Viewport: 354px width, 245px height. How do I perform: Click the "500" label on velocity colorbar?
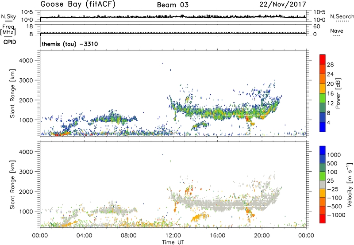[x=332, y=164]
